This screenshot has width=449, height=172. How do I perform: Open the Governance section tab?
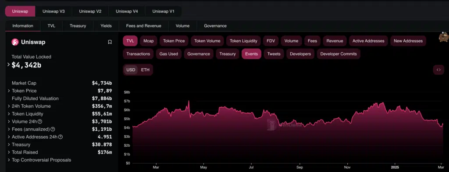pyautogui.click(x=215, y=26)
